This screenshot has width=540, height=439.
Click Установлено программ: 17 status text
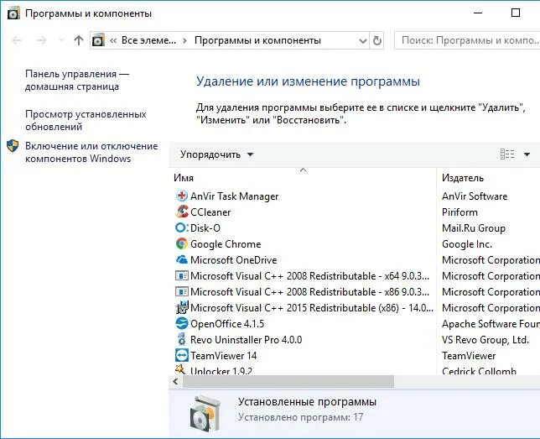(301, 416)
